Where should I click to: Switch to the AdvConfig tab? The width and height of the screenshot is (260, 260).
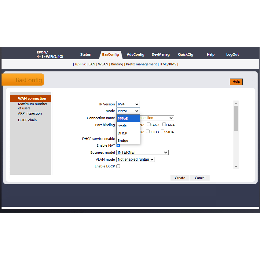pyautogui.click(x=135, y=54)
